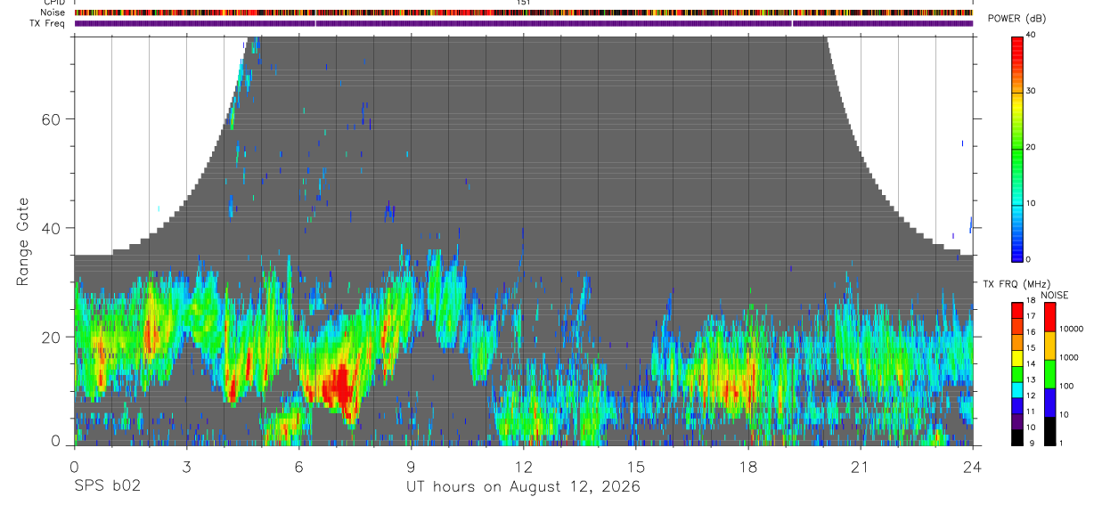Click the 24 hour tick label
The image size is (1094, 505).
[x=973, y=467]
